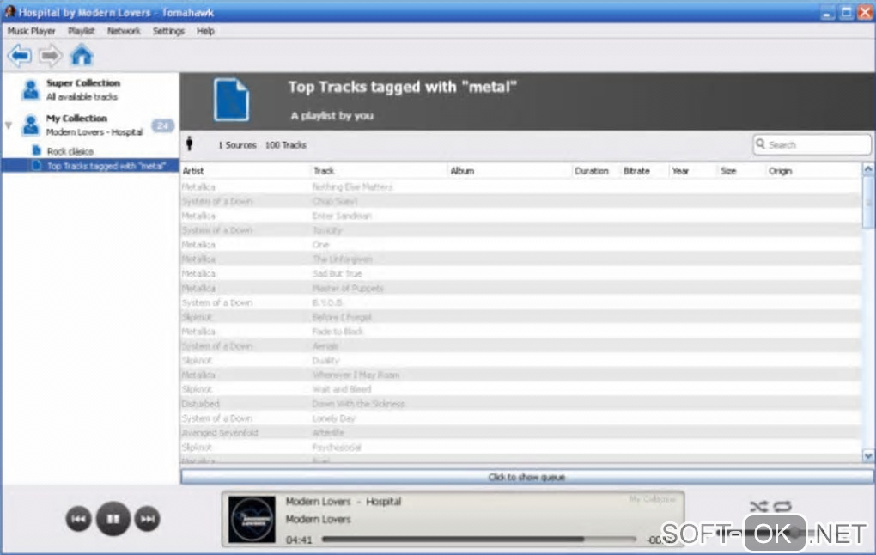Screen dimensions: 876x555
Task: Click the Modern Lovers artist name in the player
Action: pyautogui.click(x=318, y=519)
